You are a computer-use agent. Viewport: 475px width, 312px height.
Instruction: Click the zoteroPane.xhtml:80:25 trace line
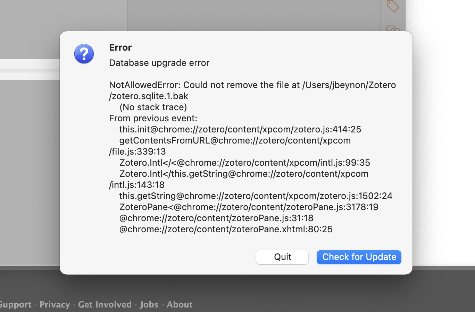click(x=226, y=229)
